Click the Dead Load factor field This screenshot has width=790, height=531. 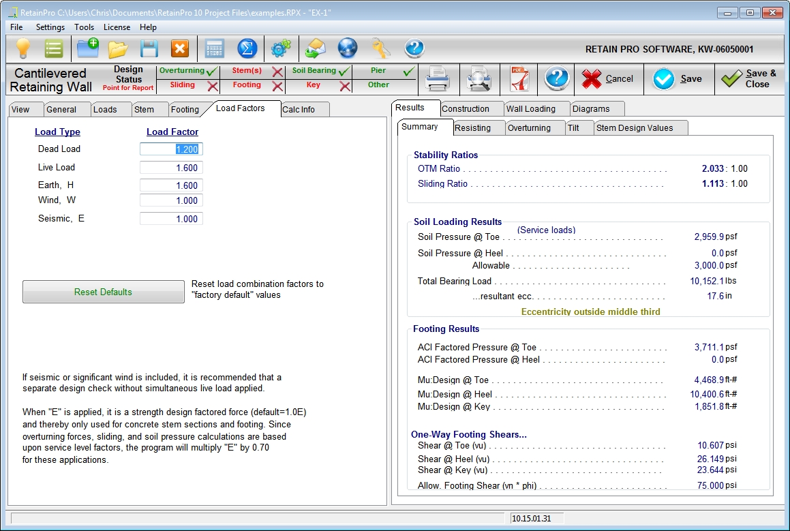tap(171, 149)
